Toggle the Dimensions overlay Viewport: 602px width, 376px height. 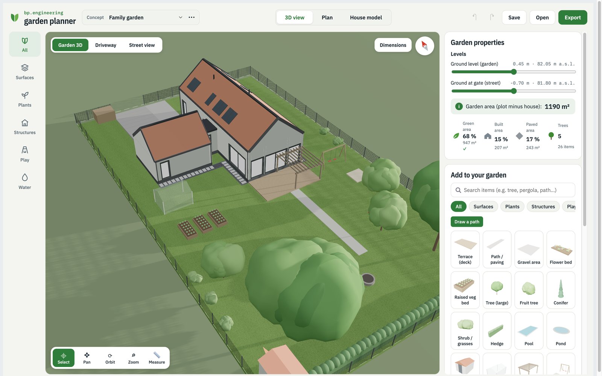tap(393, 45)
